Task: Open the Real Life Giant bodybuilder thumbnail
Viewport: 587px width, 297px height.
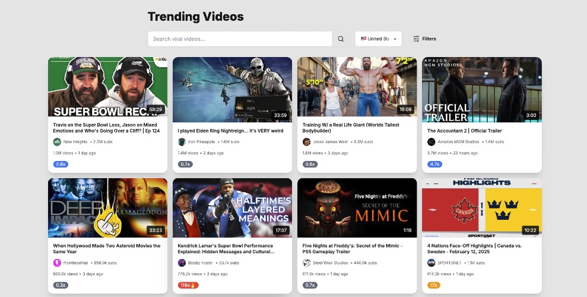Action: coord(357,87)
